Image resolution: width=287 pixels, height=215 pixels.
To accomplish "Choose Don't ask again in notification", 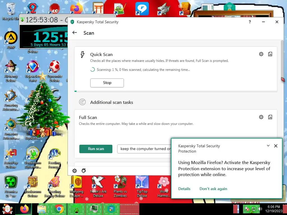I will point(213,189).
